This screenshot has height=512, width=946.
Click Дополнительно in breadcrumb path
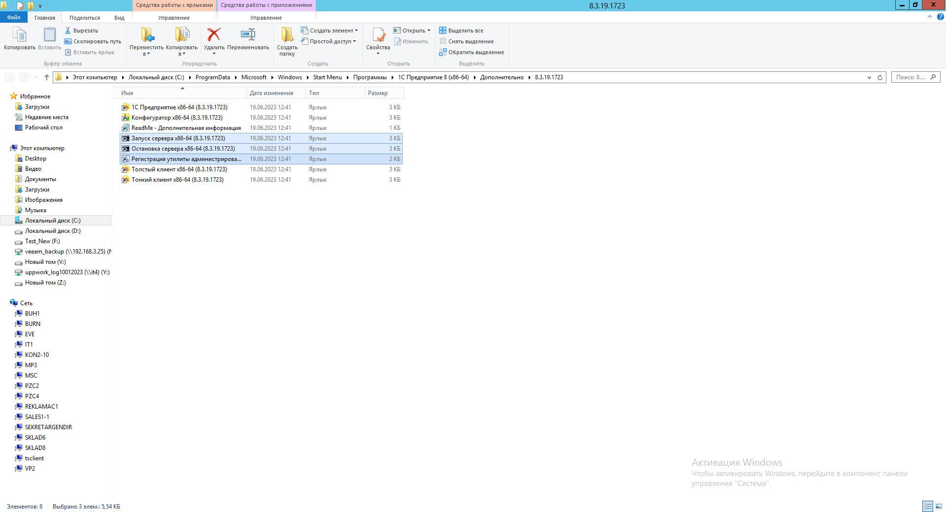(502, 77)
